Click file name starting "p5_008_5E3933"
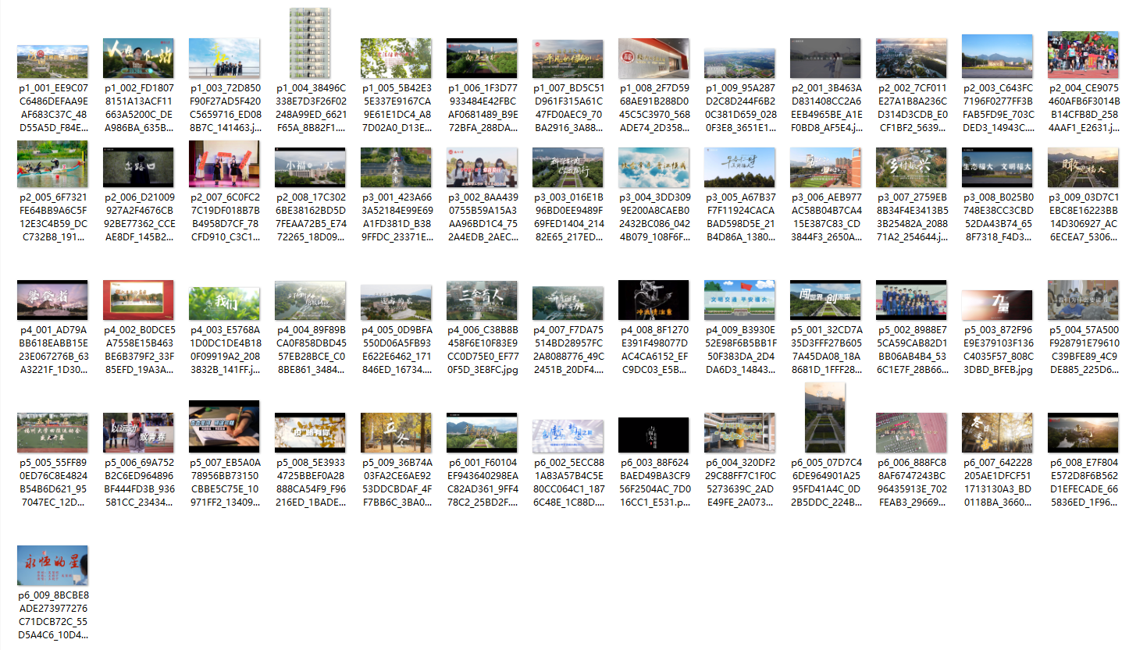 [310, 483]
